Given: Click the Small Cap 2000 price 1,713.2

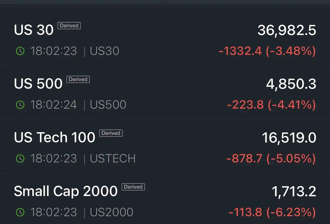Looking at the screenshot, I should 294,192.
